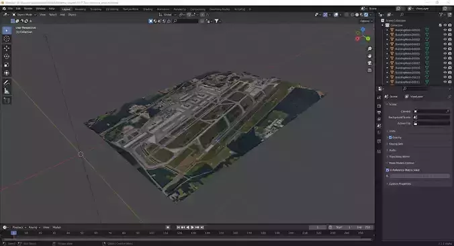The height and width of the screenshot is (246, 454).
Task: Open the Output properties tab icon
Action: coord(379,113)
